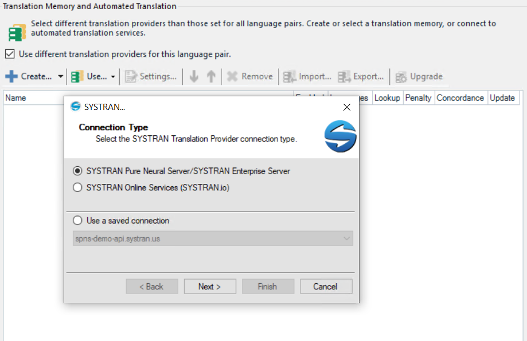
Task: Click the Concordance column header
Action: (x=460, y=98)
